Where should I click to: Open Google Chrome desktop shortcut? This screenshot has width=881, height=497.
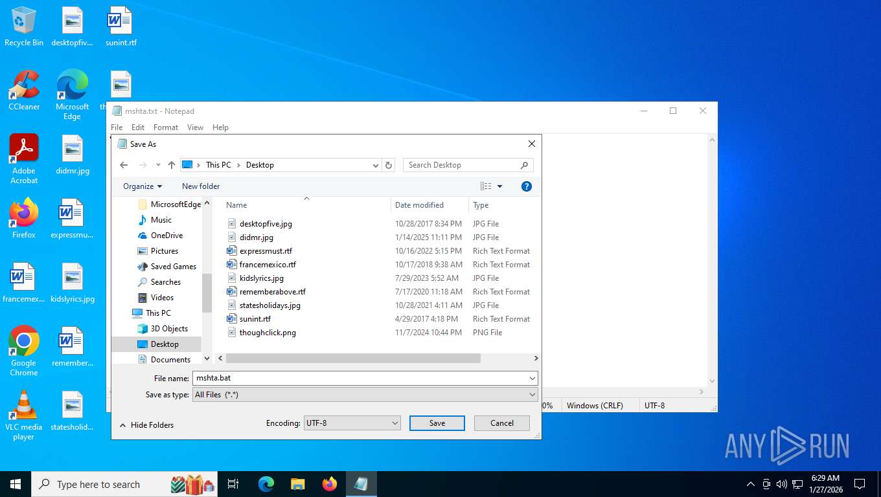pos(24,351)
